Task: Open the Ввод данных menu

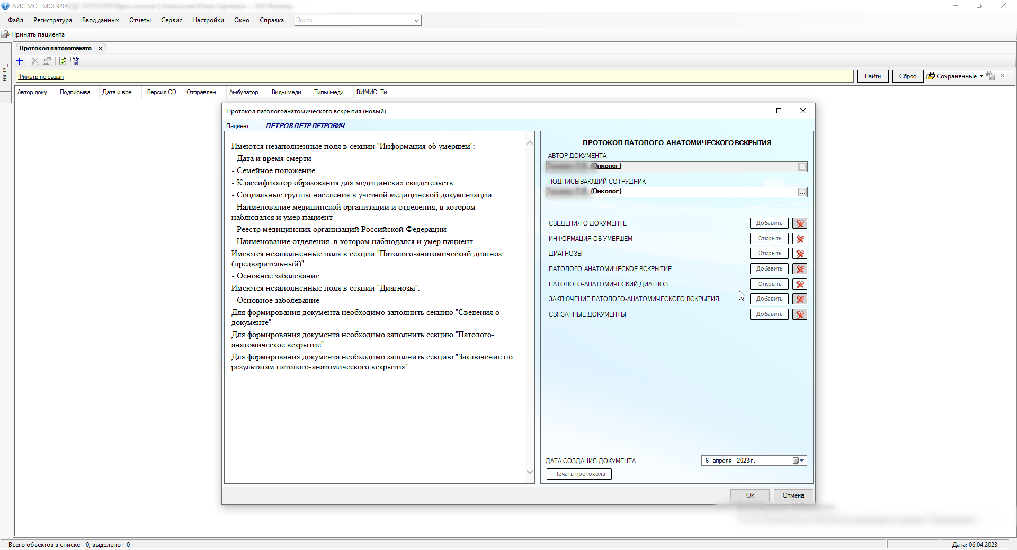Action: [100, 20]
